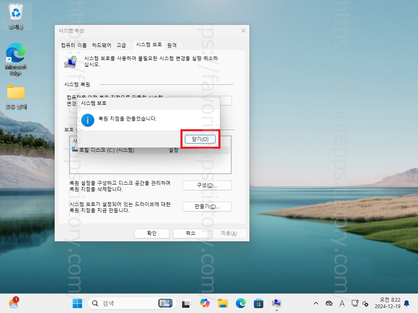Click the 닫기(O) button in the dialog

pos(200,139)
